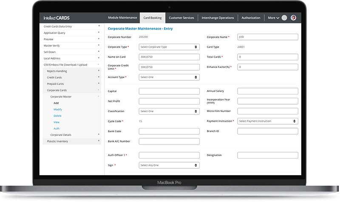The width and height of the screenshot is (340, 202).
Task: Click the Delete link
Action: click(x=57, y=116)
